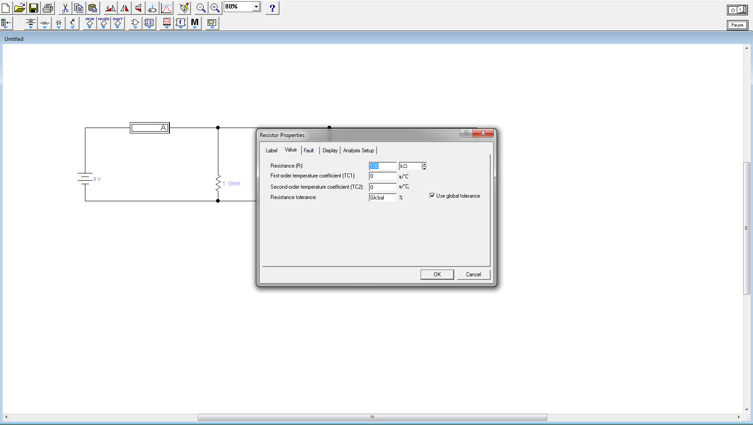Create subcircuit toolbar icon
The height and width of the screenshot is (425, 753).
click(x=152, y=8)
